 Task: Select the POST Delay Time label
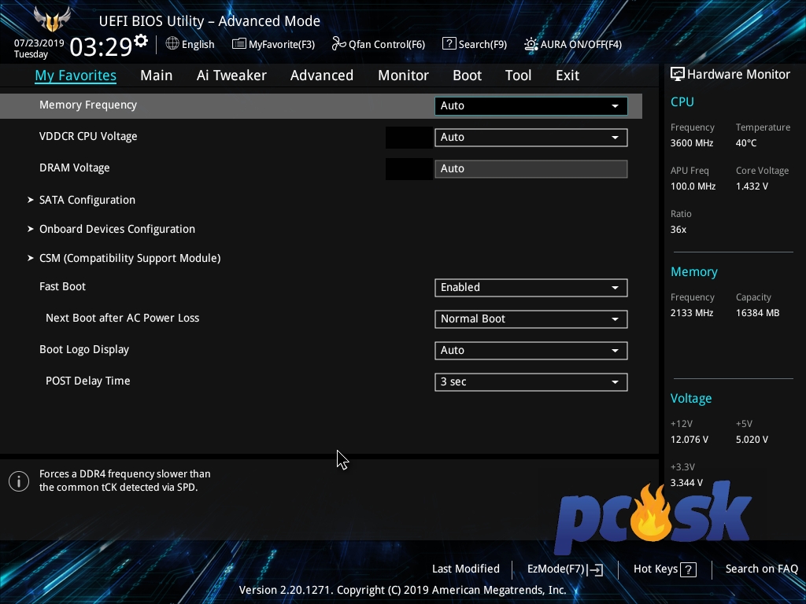(x=88, y=381)
